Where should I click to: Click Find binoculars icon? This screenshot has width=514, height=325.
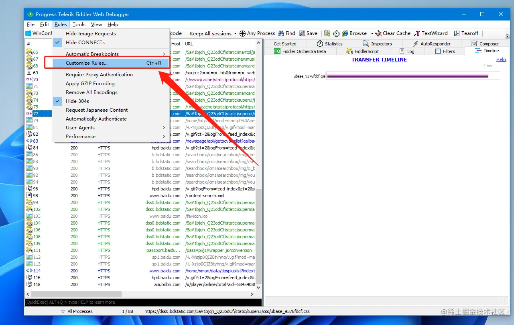(282, 33)
